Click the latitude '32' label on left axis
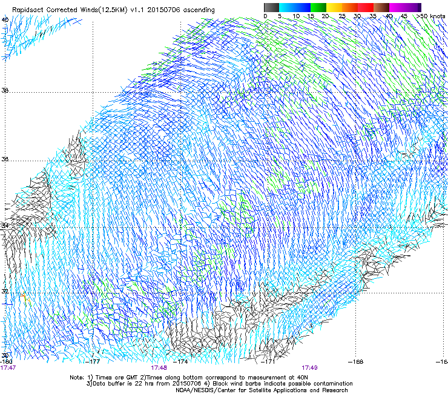 click(x=5, y=292)
